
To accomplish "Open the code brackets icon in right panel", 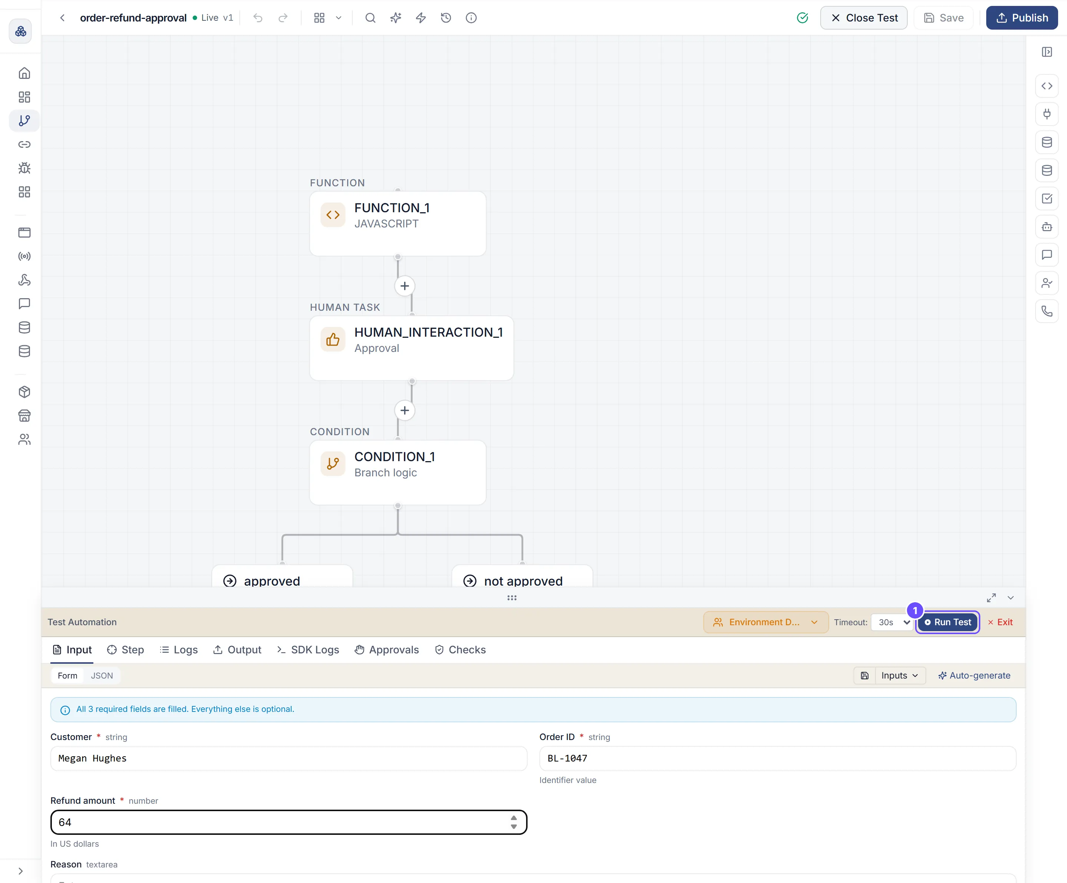I will point(1047,86).
